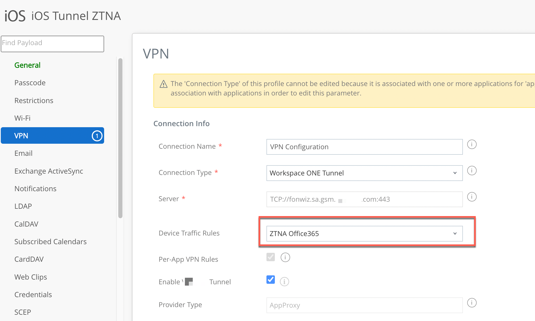The width and height of the screenshot is (535, 321).
Task: Select the Wi-Fi payload
Action: [x=22, y=118]
